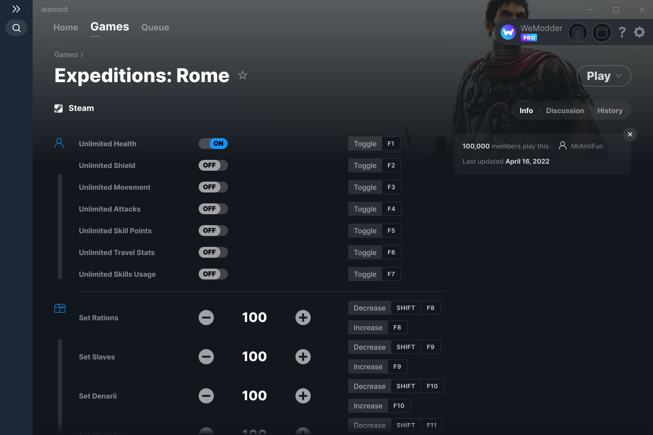Disable the Unlimited Health toggle

point(213,143)
